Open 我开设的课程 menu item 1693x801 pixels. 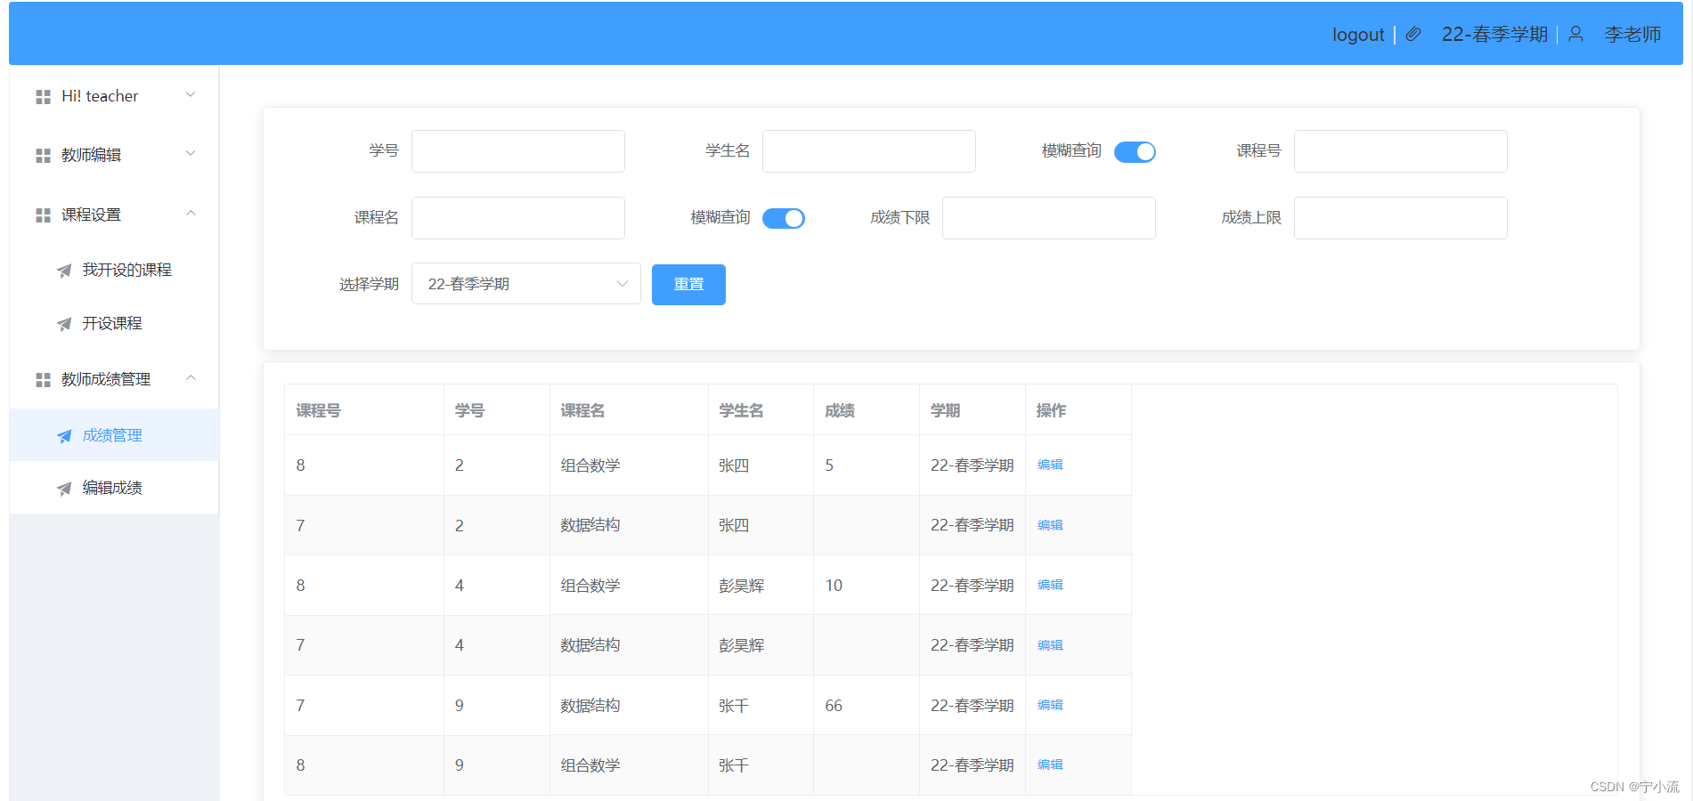coord(114,270)
